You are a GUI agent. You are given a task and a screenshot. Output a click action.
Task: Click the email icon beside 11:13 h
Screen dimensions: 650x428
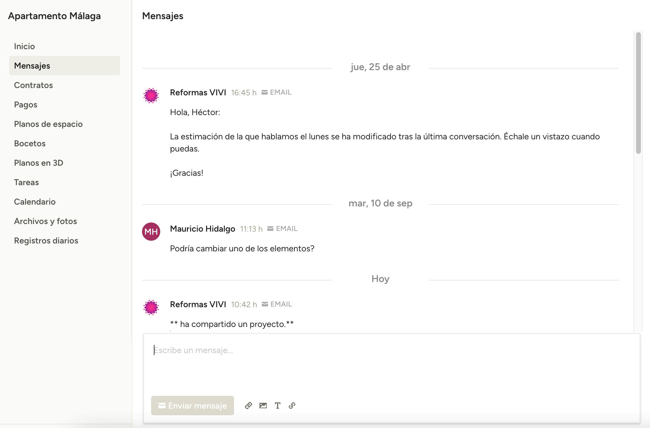[x=270, y=229]
